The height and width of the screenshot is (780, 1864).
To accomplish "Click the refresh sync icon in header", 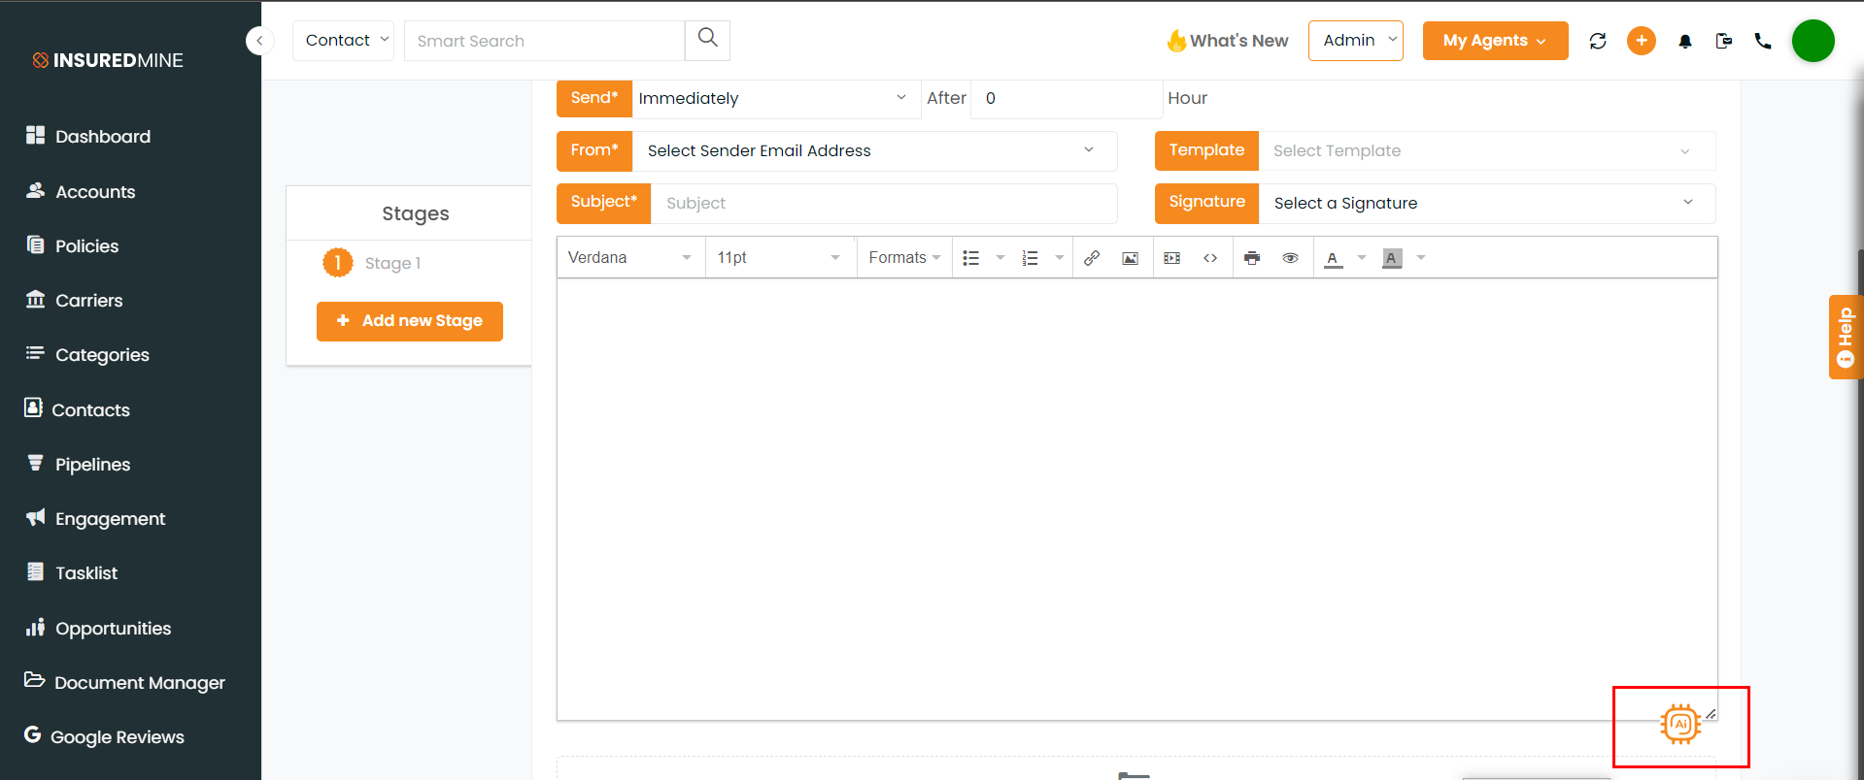I will 1598,41.
